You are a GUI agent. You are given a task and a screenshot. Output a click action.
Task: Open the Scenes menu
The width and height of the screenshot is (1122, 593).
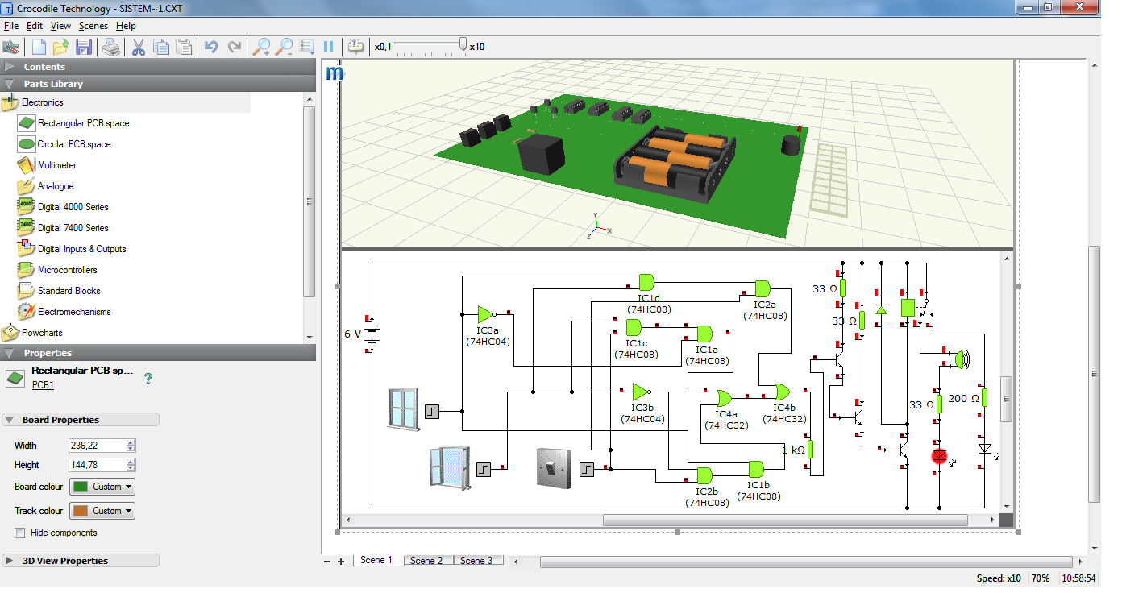pos(93,26)
